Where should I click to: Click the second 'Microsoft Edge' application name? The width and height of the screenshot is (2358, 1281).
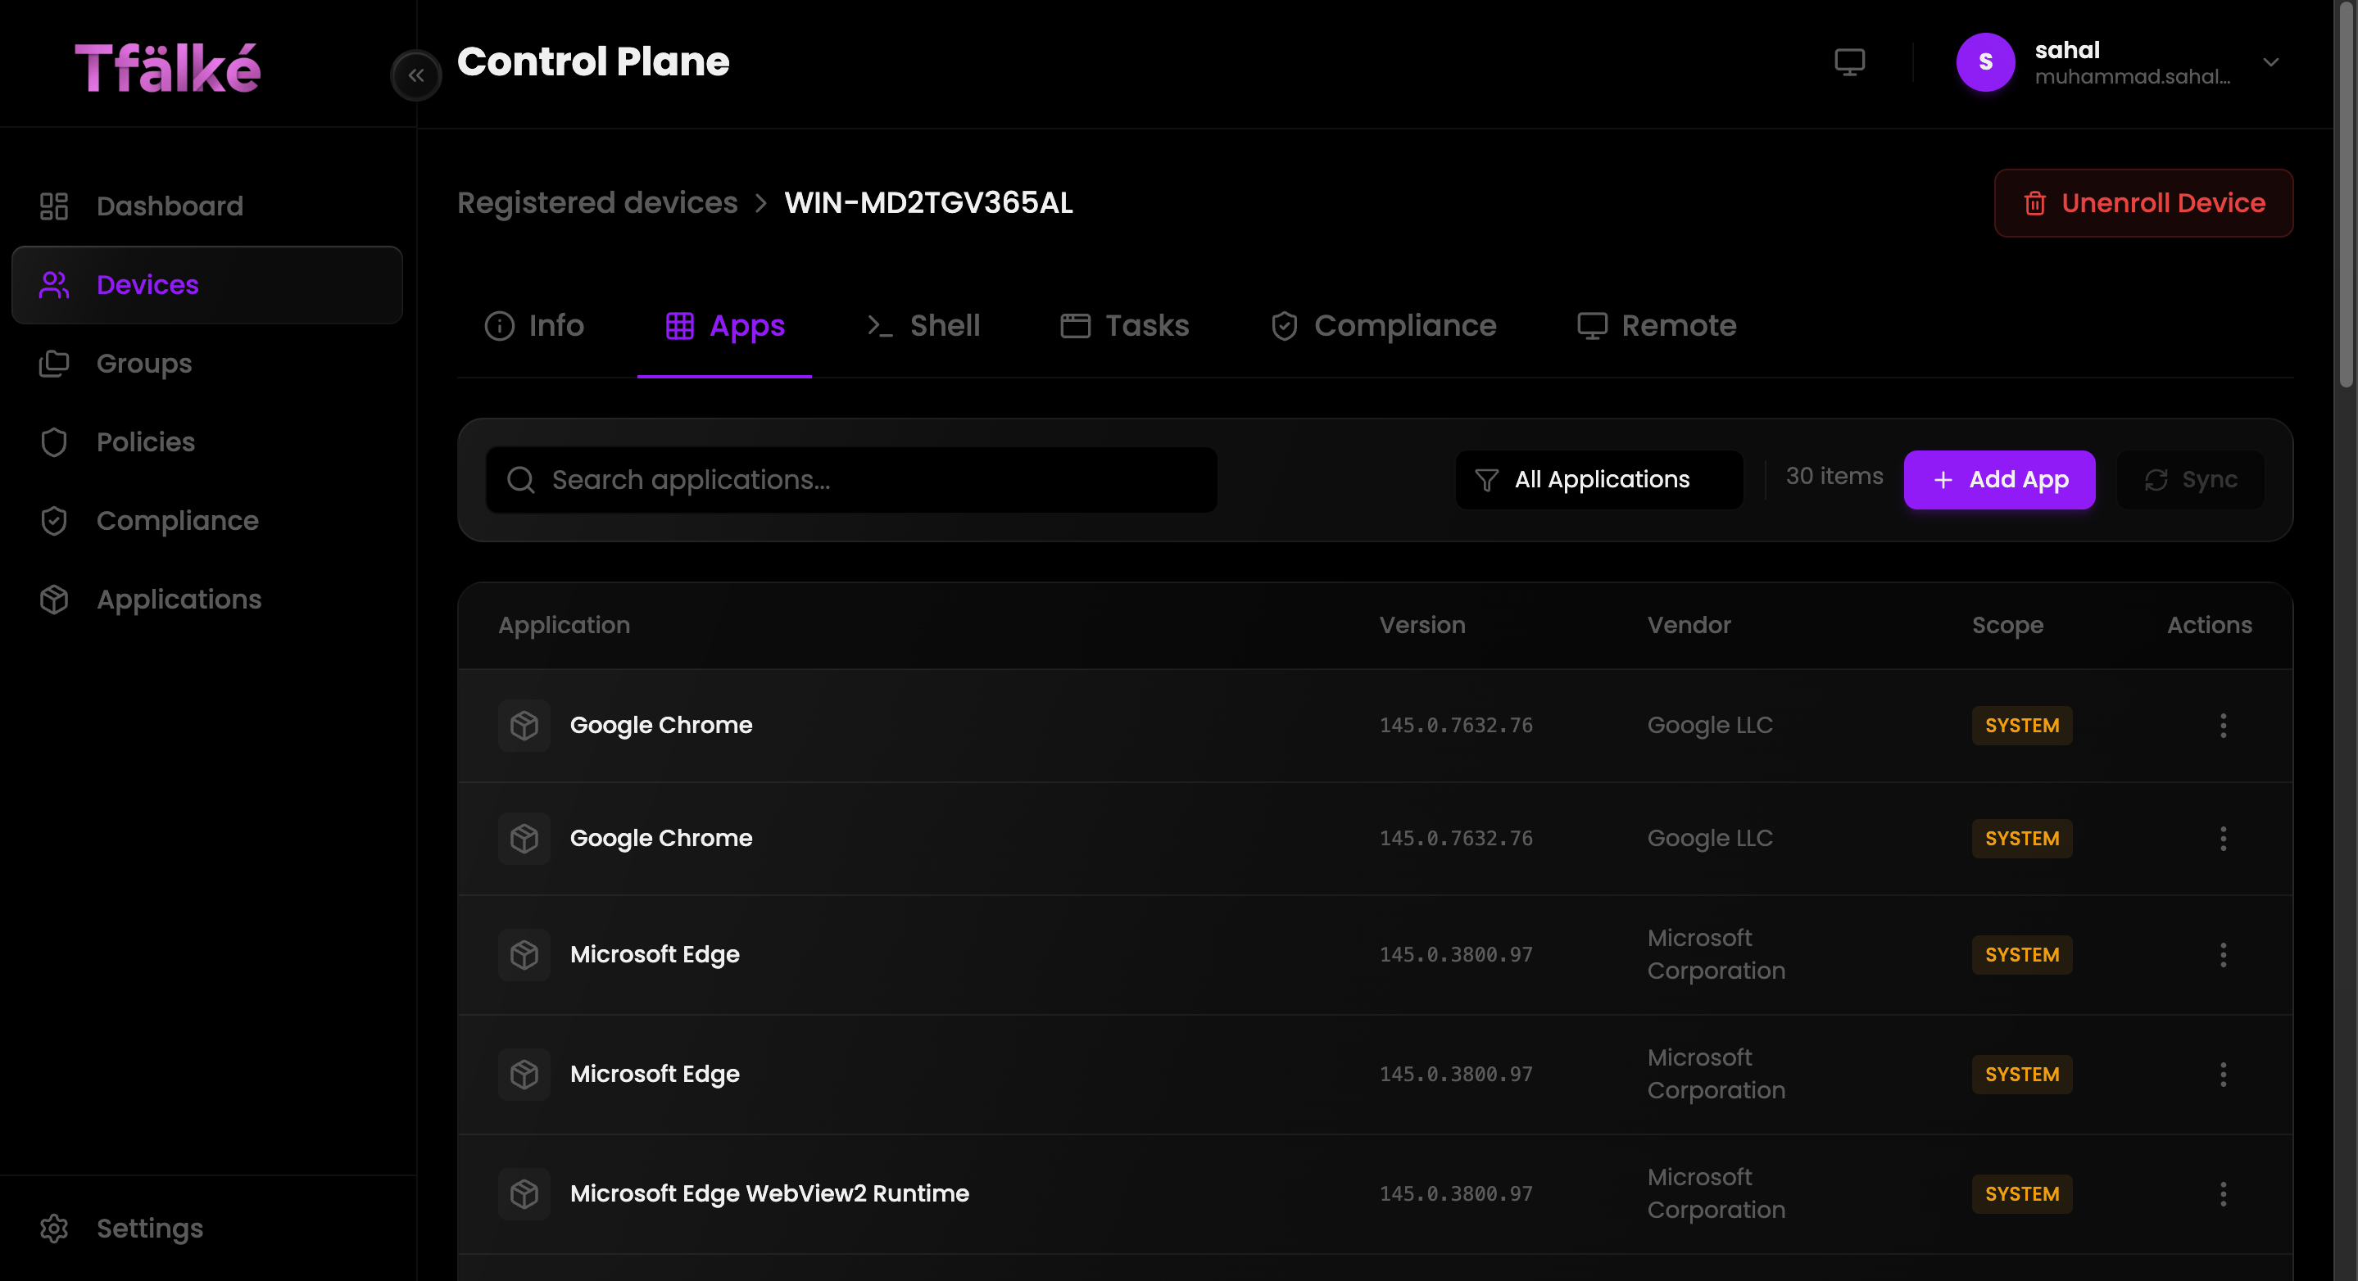655,1075
